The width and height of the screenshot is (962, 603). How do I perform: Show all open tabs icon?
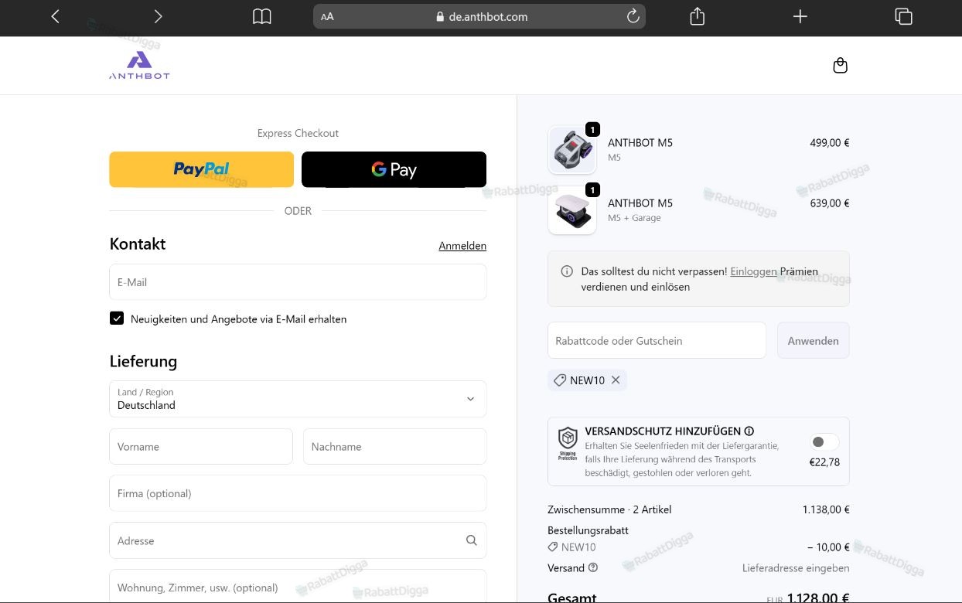pos(903,16)
